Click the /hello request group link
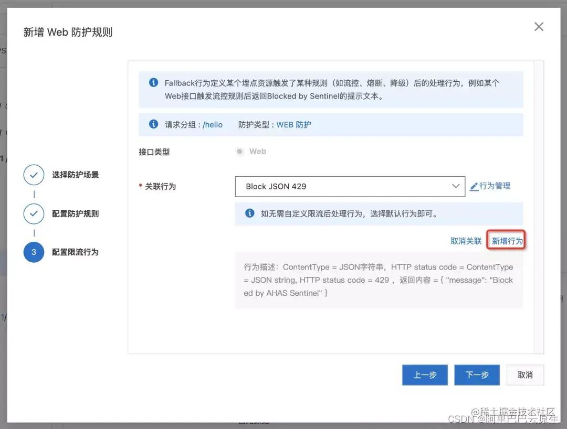This screenshot has width=567, height=429. [212, 124]
